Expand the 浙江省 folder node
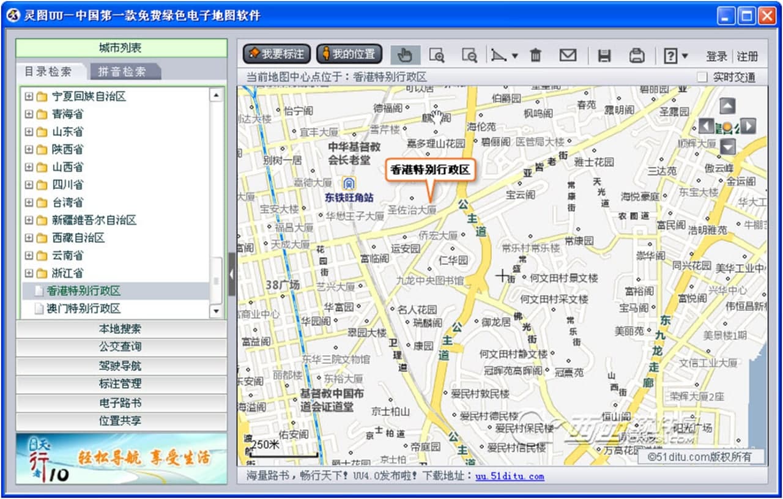The image size is (783, 499). pyautogui.click(x=29, y=273)
